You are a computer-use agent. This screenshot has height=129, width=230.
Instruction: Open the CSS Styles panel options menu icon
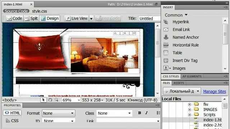tap(226, 76)
